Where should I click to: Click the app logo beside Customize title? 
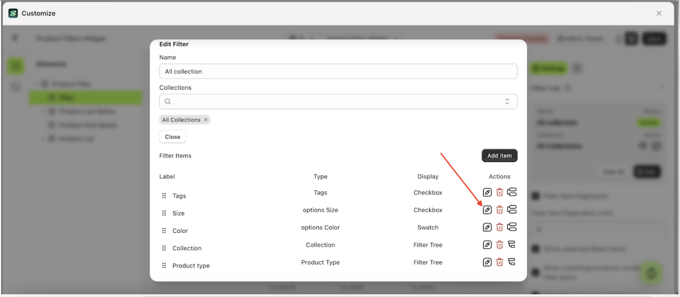coord(13,13)
